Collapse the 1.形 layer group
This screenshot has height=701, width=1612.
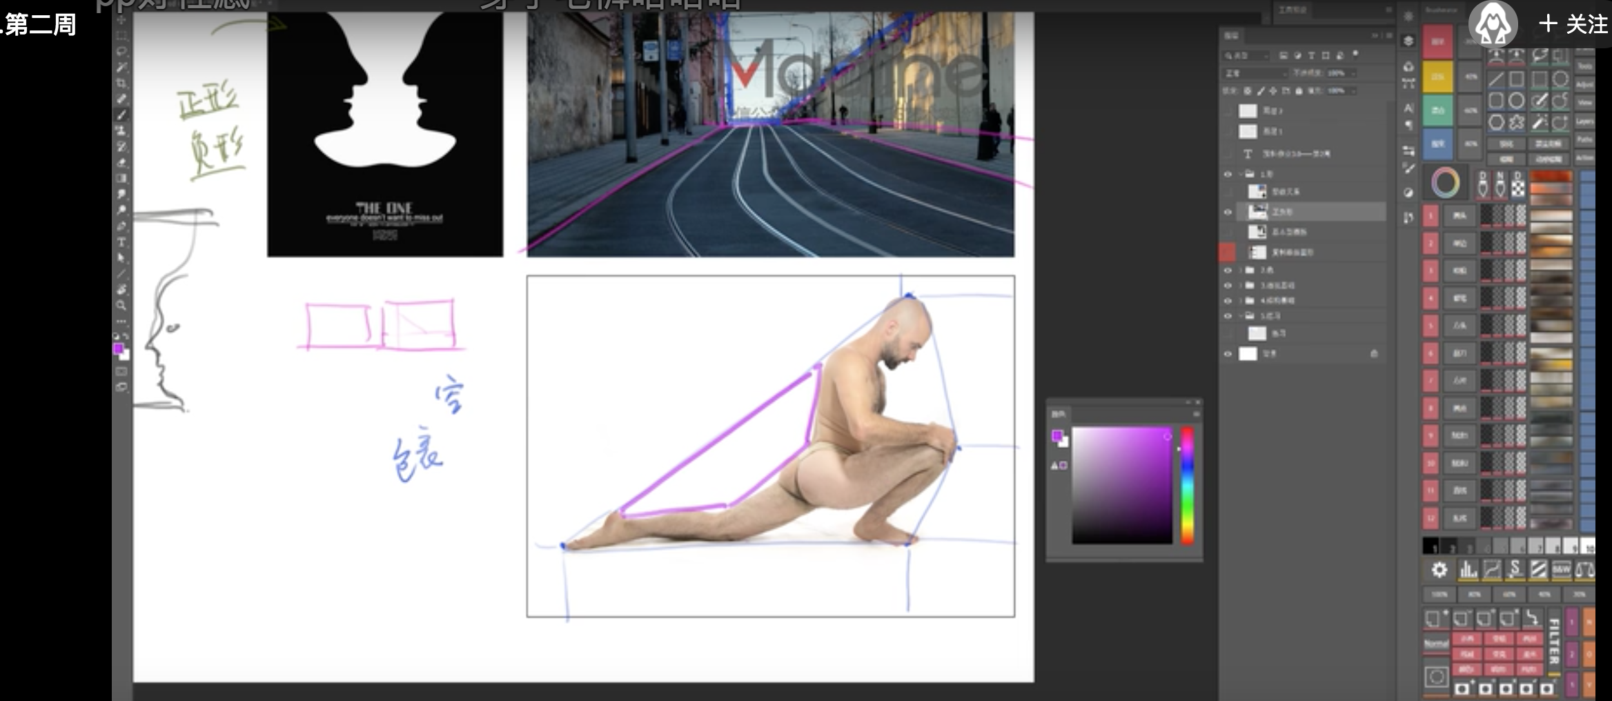click(x=1240, y=174)
